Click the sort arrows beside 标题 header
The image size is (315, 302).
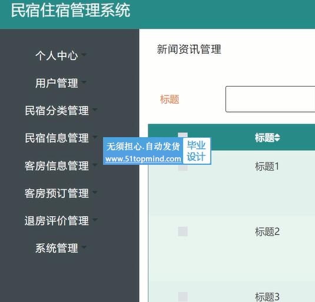pos(277,138)
